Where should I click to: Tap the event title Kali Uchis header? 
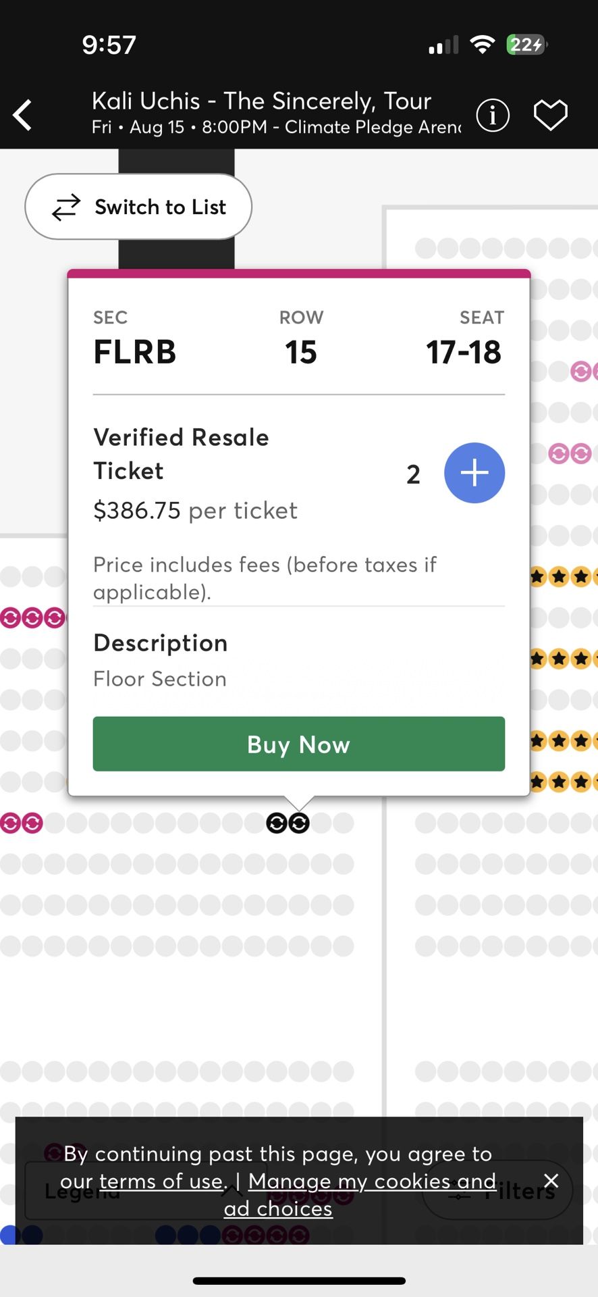pos(261,101)
